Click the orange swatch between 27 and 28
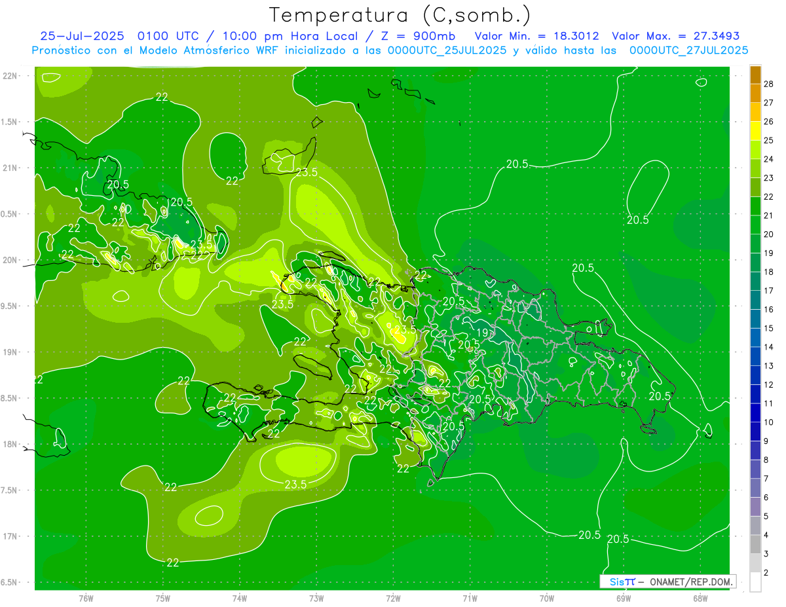This screenshot has height=607, width=786. (755, 94)
